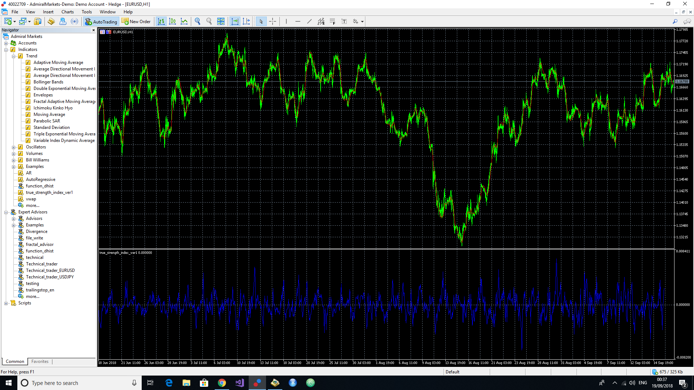
Task: Open the Charts menu
Action: [67, 12]
